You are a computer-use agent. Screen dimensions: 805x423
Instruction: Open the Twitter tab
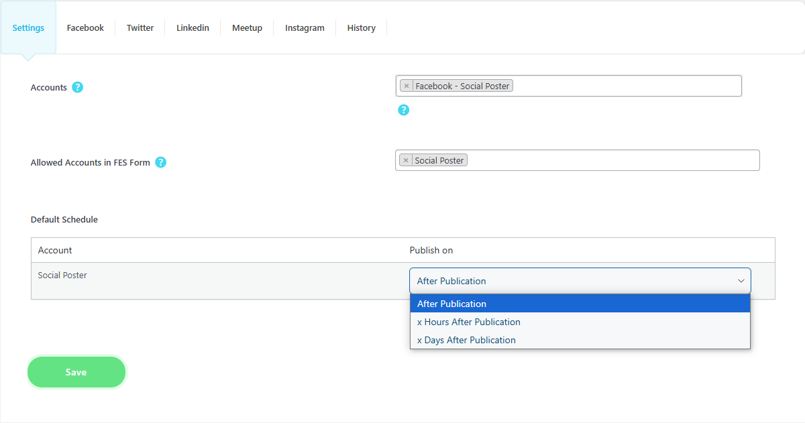[x=140, y=28]
